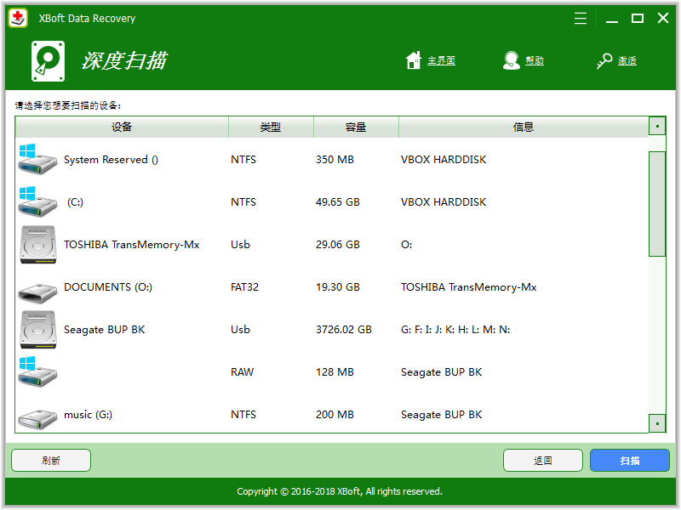
Task: Close the XBoft Data Recovery window
Action: click(x=663, y=18)
